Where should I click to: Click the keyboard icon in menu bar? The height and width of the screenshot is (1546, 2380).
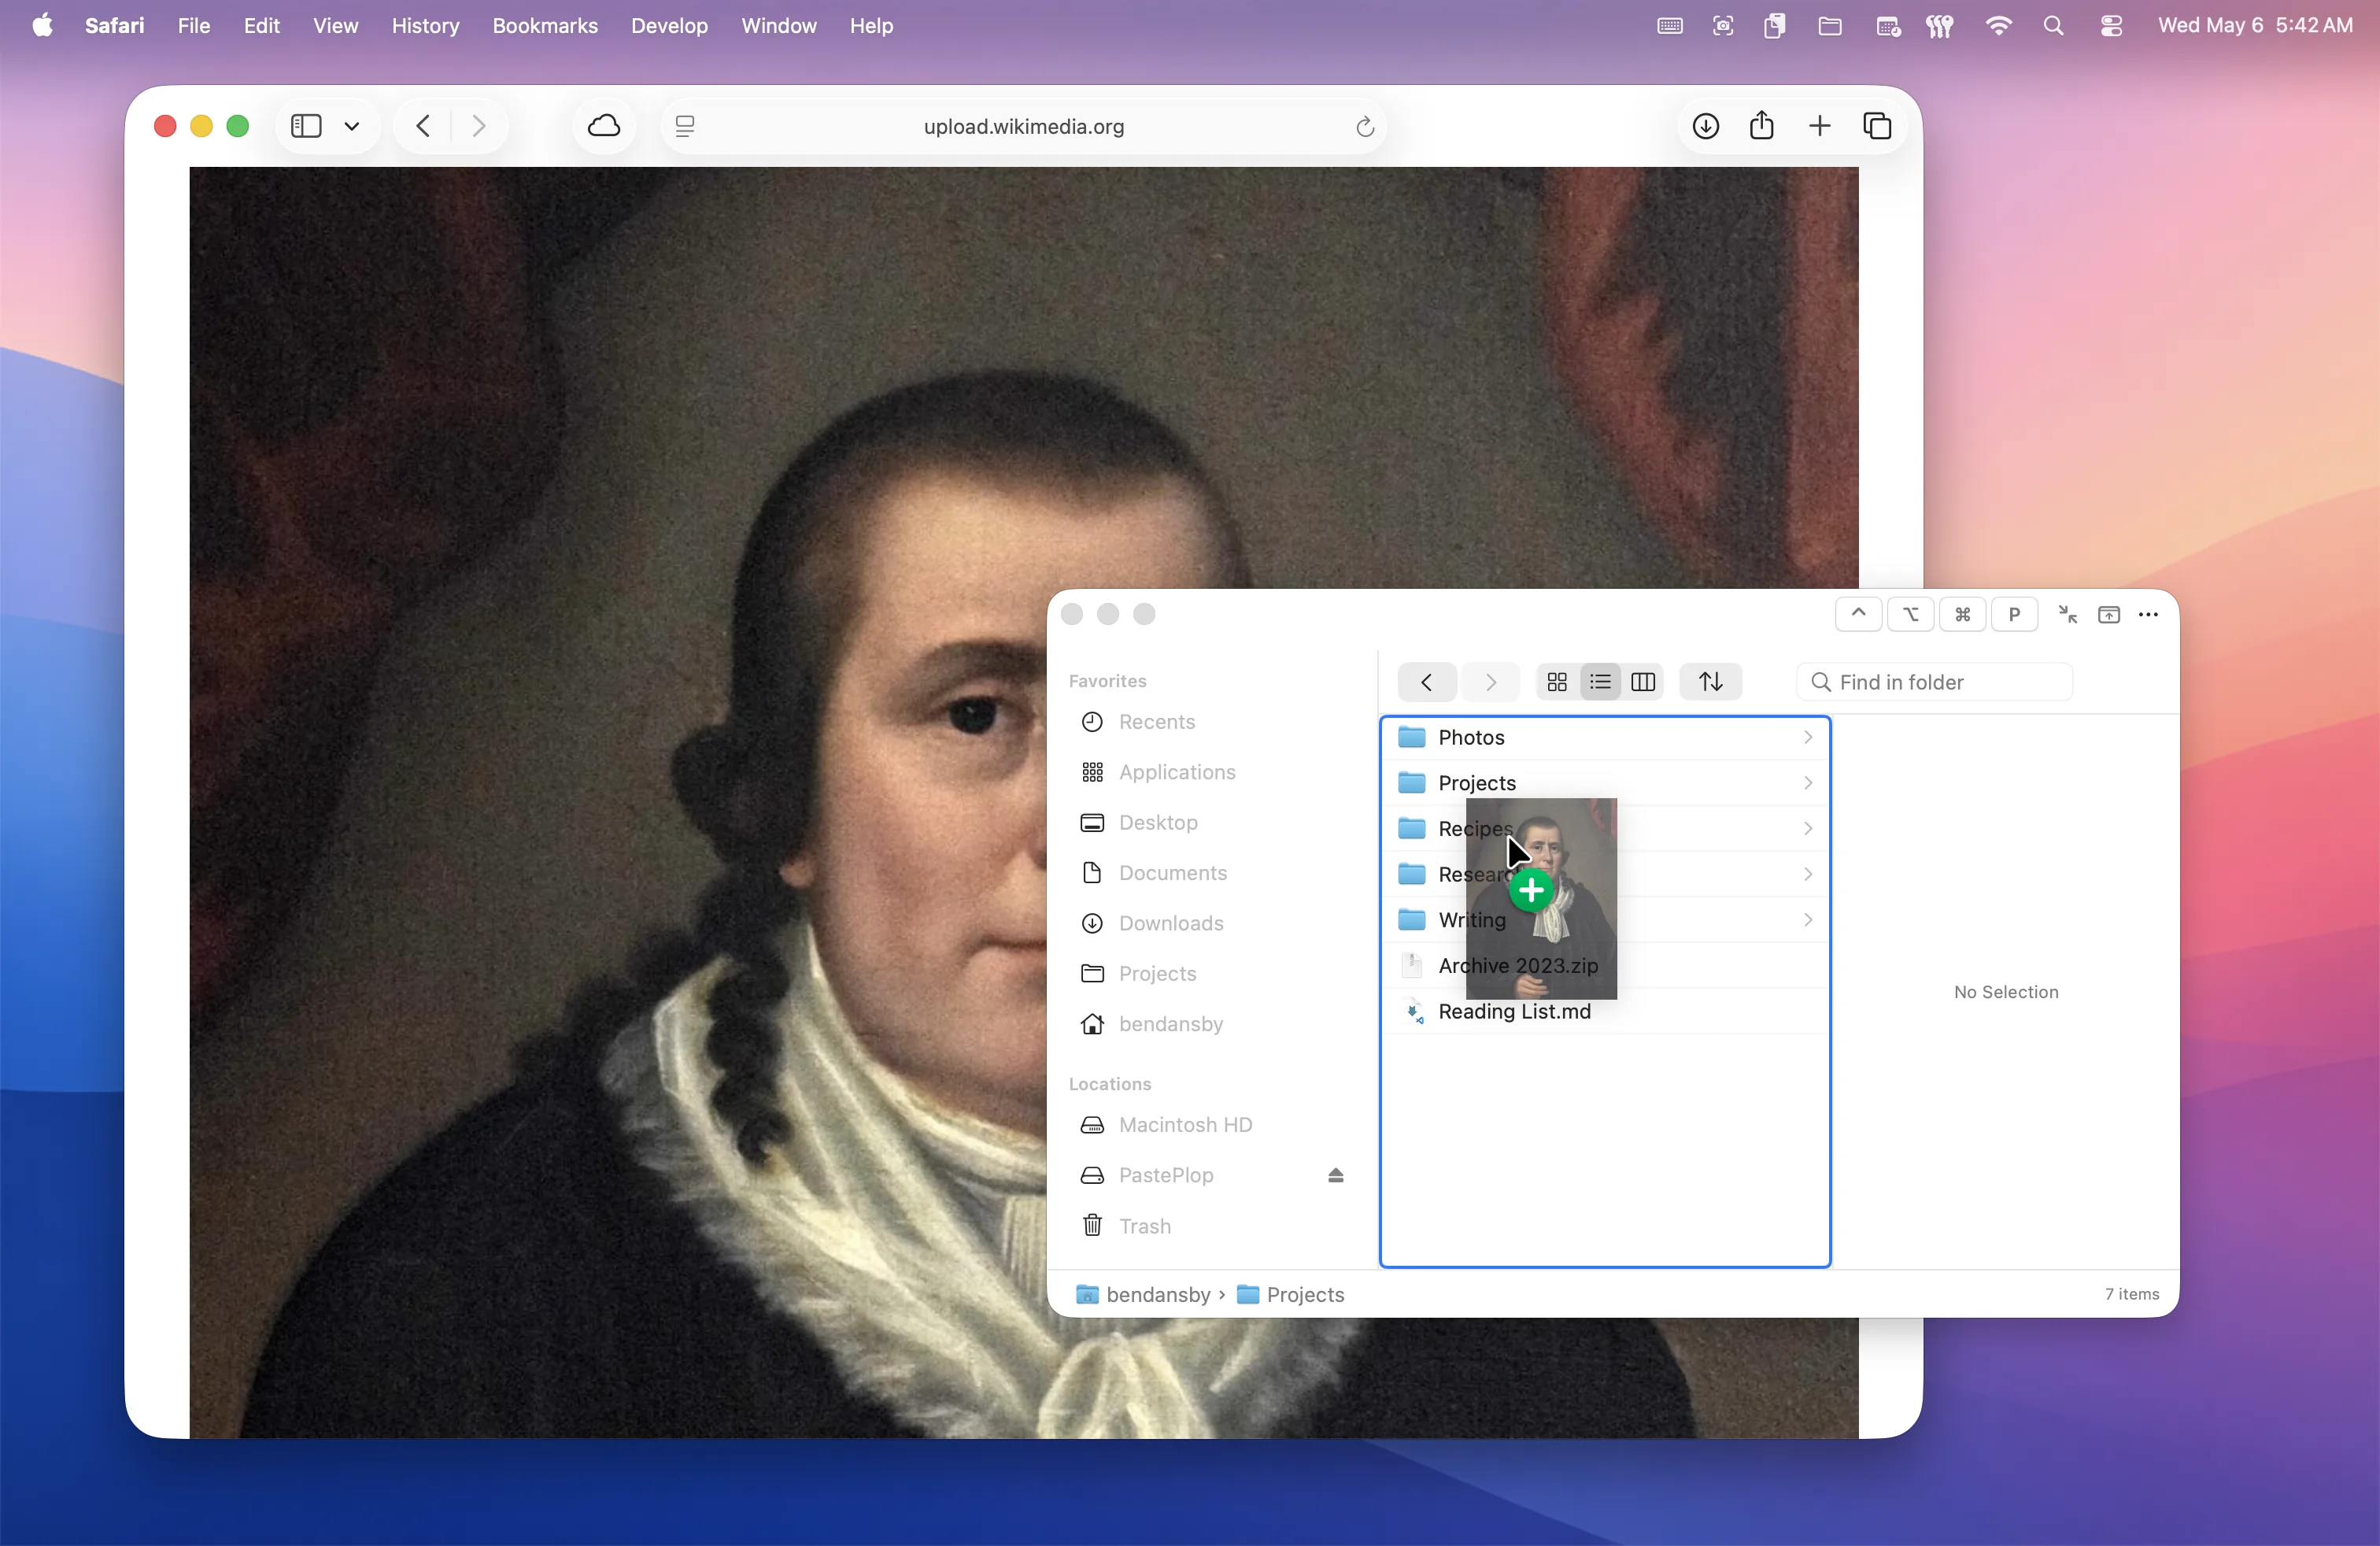pos(1670,26)
